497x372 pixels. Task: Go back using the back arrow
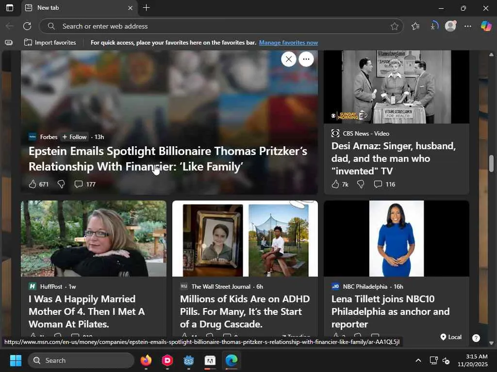point(10,26)
